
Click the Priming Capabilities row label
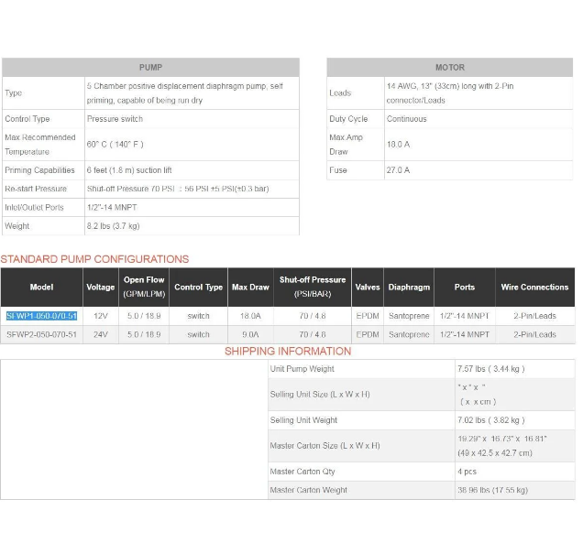pyautogui.click(x=39, y=170)
